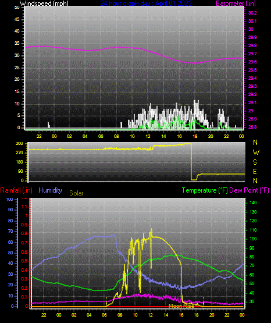271x323 pixels.
Task: Click the 180 value on wind direction axis
Action: point(19,162)
